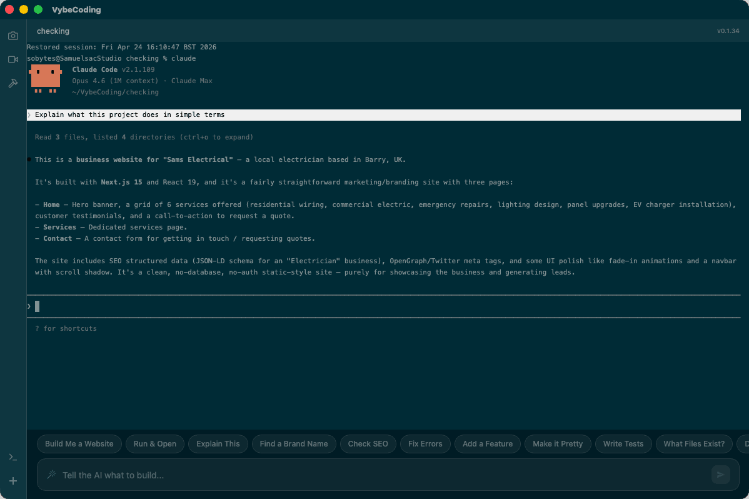Click the video recording icon in sidebar
The image size is (749, 499).
[13, 59]
